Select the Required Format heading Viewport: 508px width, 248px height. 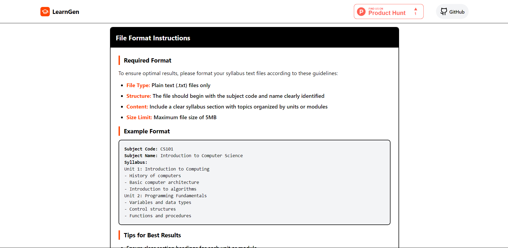click(x=147, y=60)
